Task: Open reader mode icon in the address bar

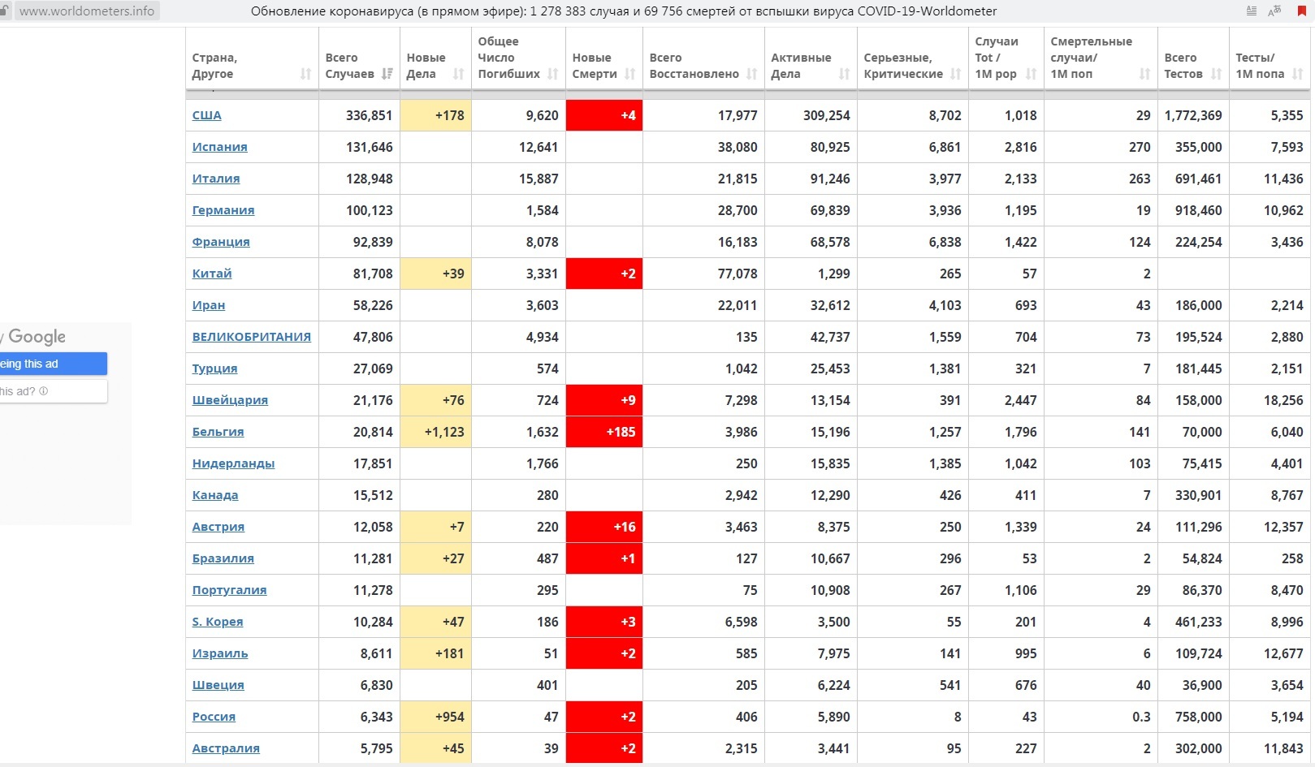Action: 1251,11
